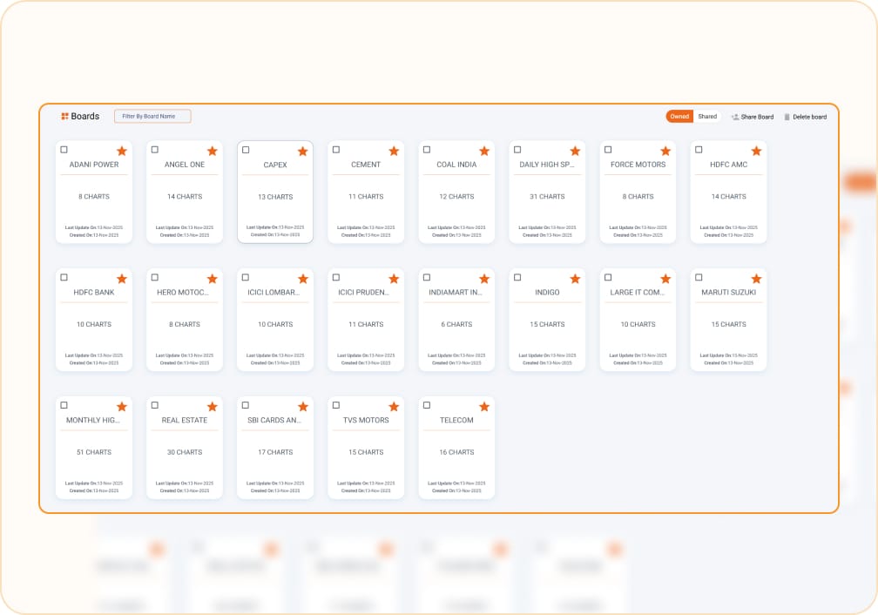Focus the Filter By Board Name field
The image size is (878, 615).
(x=152, y=116)
